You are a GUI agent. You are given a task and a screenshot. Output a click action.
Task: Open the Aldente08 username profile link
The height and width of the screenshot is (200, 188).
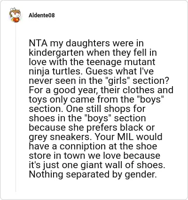(42, 15)
